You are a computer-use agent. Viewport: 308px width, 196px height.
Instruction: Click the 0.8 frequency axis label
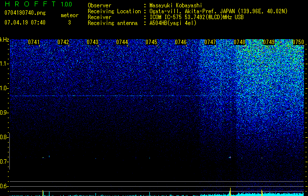(3, 137)
